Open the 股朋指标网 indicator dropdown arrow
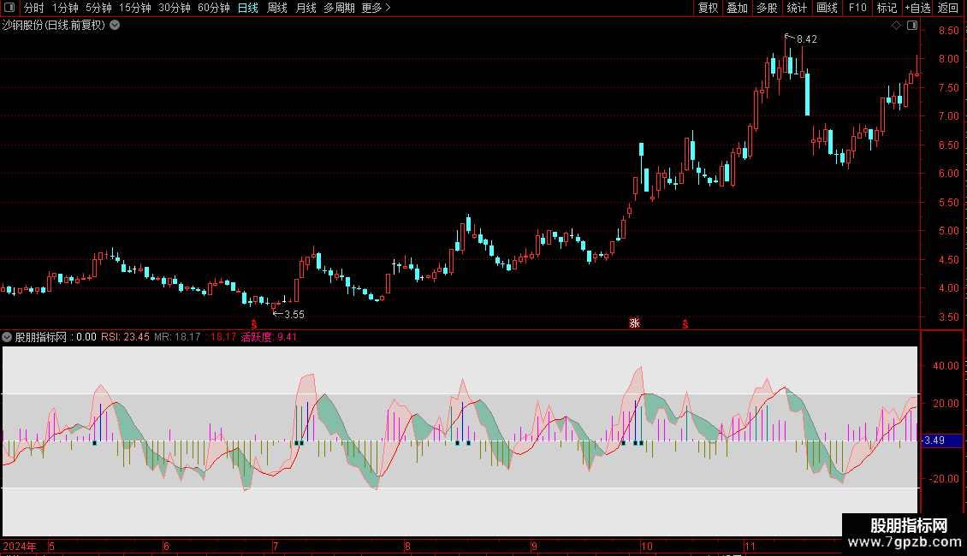 7,337
